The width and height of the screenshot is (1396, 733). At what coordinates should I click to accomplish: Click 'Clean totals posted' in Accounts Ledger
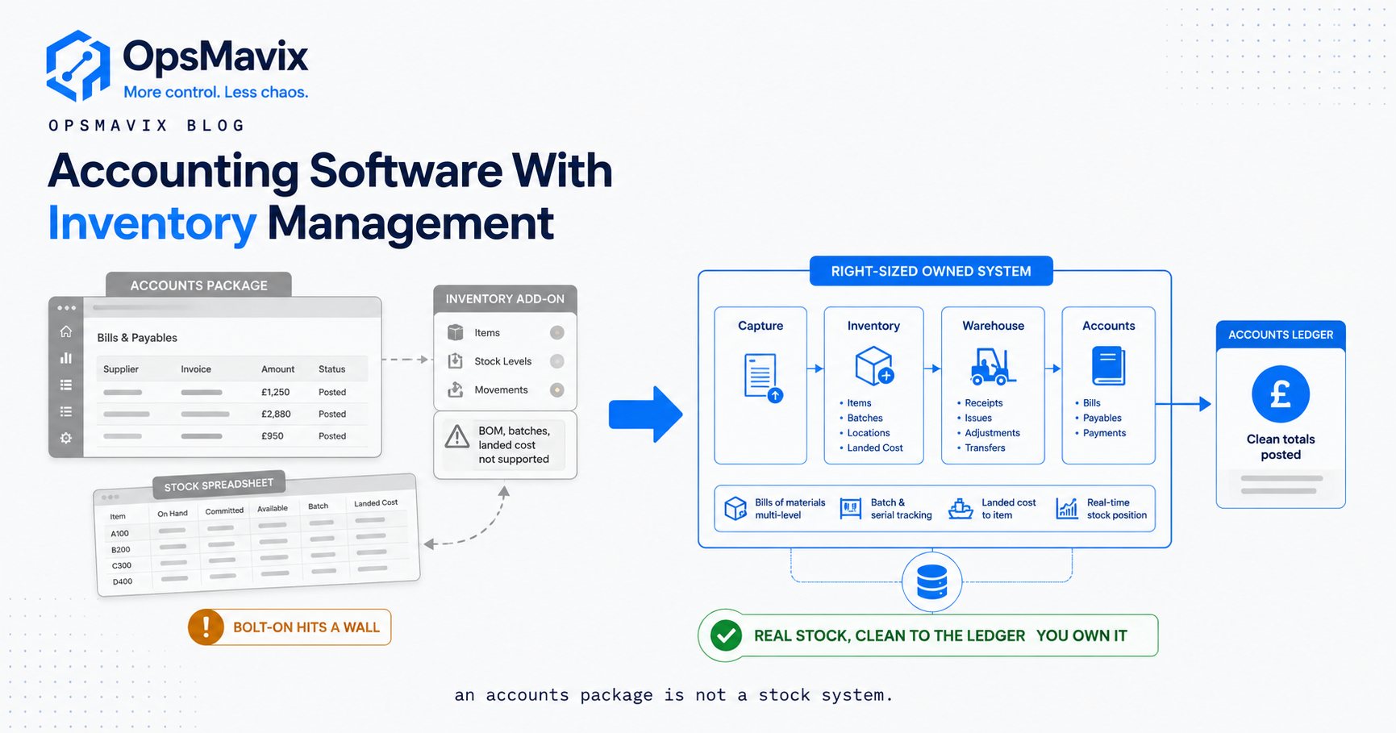click(1281, 447)
